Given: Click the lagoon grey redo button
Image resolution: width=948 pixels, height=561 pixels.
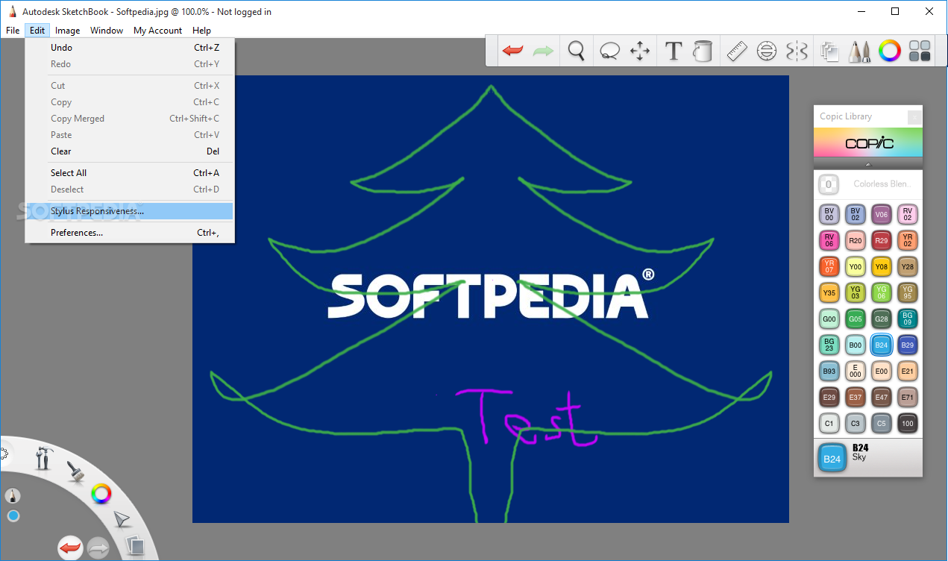Looking at the screenshot, I should click(98, 548).
